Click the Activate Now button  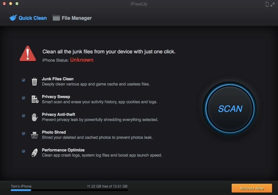tap(252, 188)
